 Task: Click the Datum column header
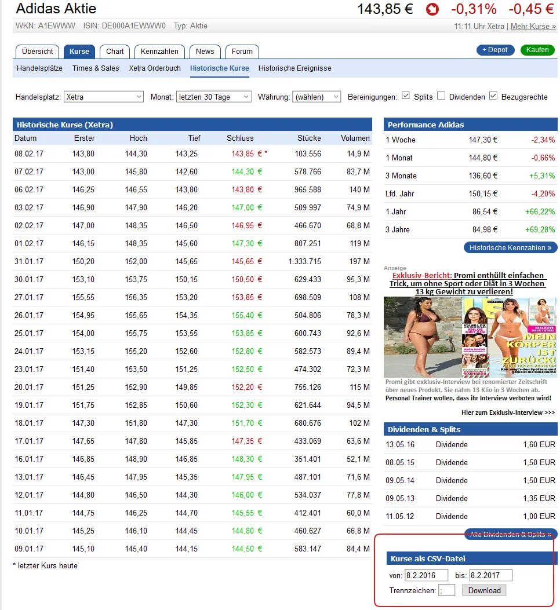coord(26,138)
